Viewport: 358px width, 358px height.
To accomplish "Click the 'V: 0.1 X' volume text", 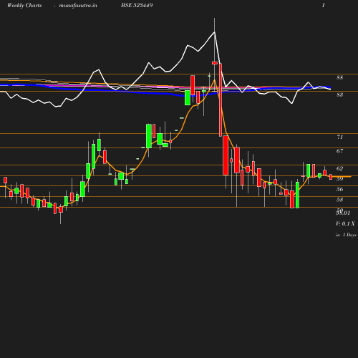I will point(345,223).
